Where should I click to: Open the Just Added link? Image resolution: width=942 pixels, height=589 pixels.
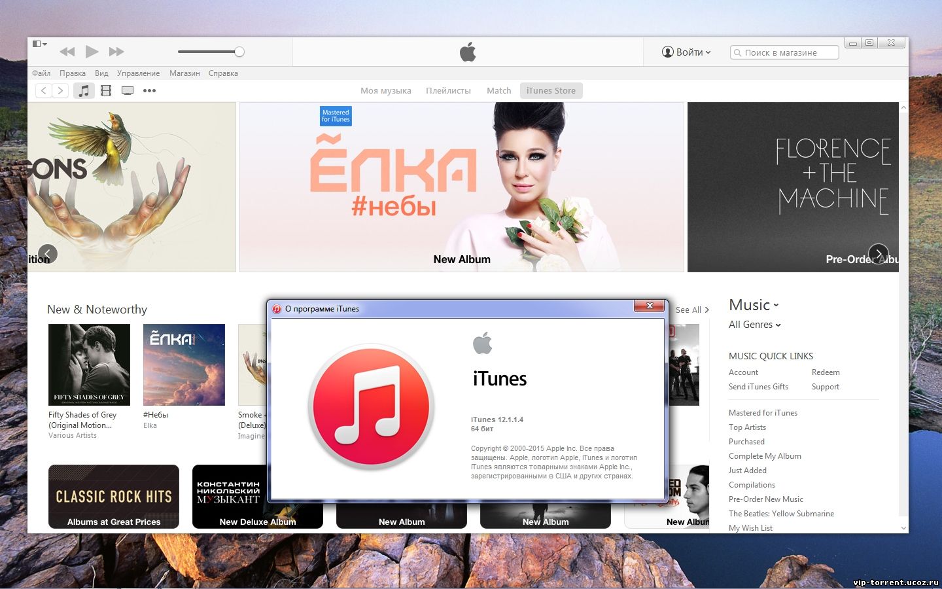pos(748,471)
